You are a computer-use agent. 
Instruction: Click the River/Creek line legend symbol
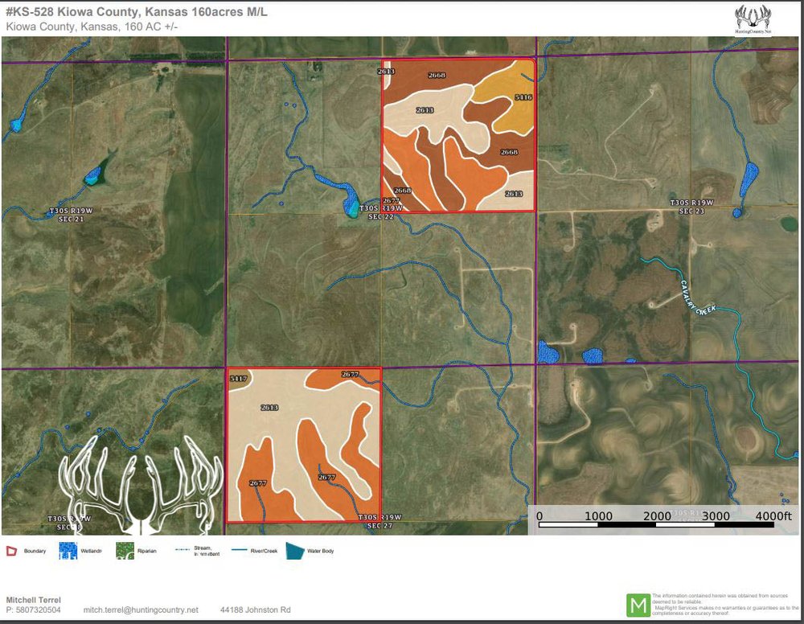click(x=240, y=551)
